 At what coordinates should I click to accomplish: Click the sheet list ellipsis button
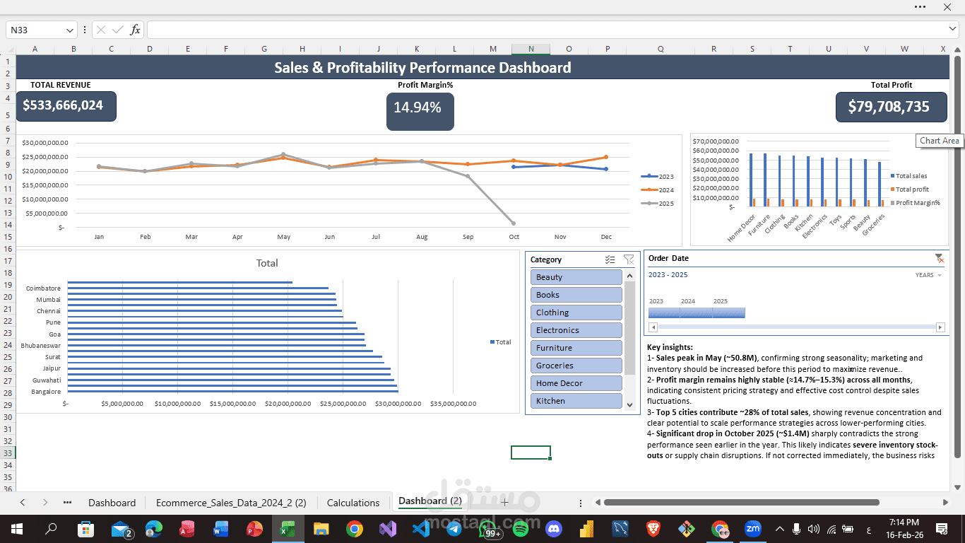(x=67, y=503)
